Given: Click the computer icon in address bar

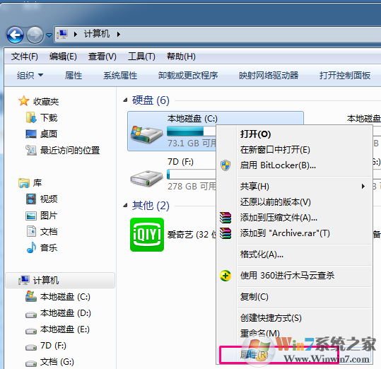Looking at the screenshot, I should [x=63, y=34].
